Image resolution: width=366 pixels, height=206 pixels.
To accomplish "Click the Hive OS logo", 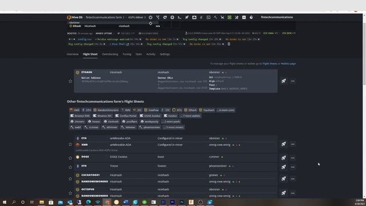I will [x=75, y=17].
